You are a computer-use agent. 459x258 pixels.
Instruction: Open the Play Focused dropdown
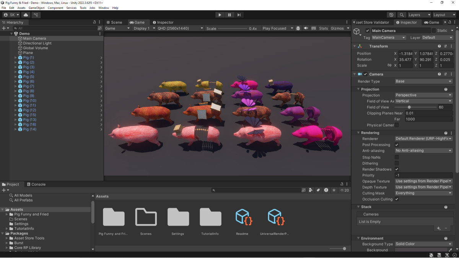pyautogui.click(x=277, y=28)
